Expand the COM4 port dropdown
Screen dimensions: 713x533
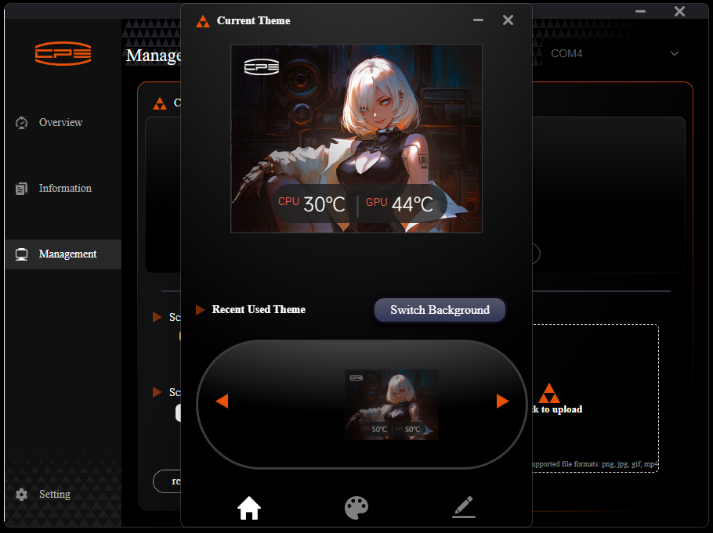pos(615,54)
